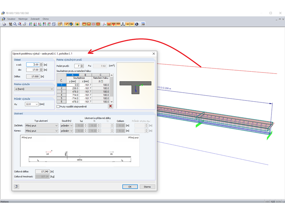Click the zoom icon with red X
The image size is (285, 213).
(19, 24)
